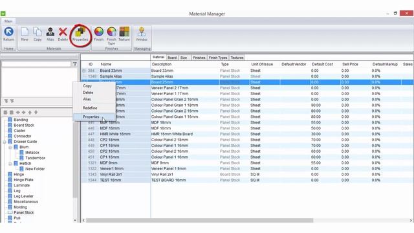
Task: Sort by the Default Cost column header
Action: pos(322,64)
